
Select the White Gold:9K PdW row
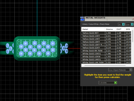(x=106, y=51)
